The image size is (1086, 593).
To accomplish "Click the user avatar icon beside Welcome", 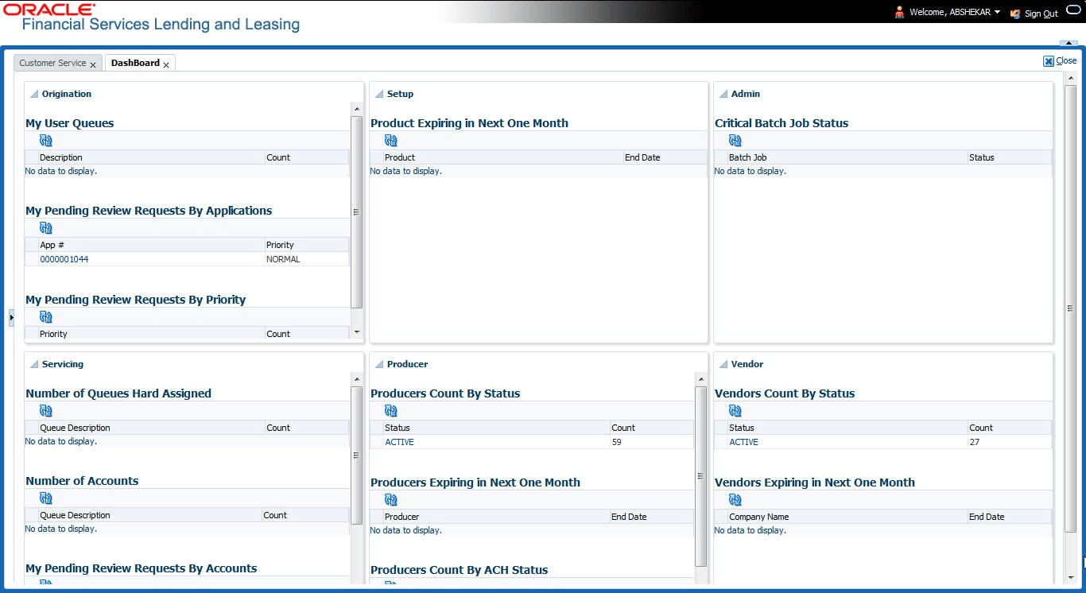I will 899,12.
